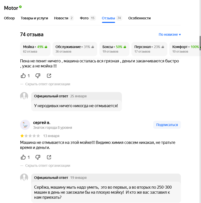
Task: Filter reviews by Мойка topic
Action: click(x=35, y=49)
